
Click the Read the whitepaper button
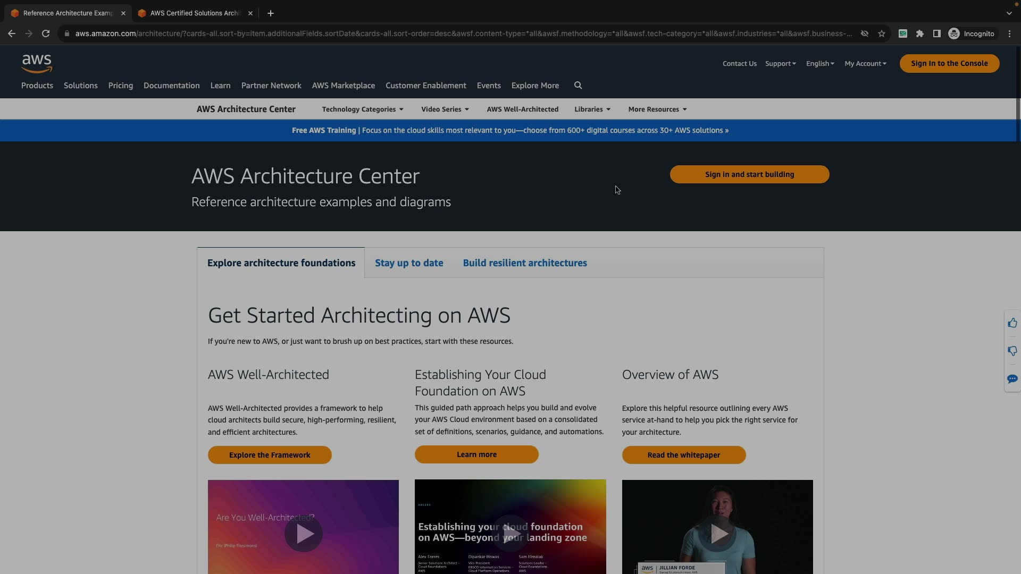click(684, 455)
